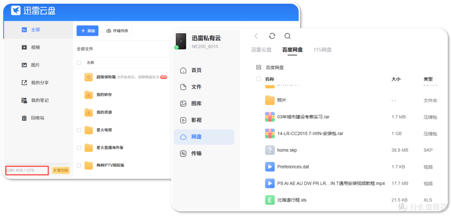
Task: Click the 1 GB size value
Action: (x=396, y=134)
